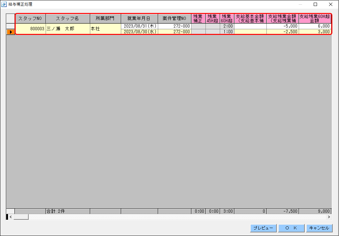Close the 給与補正処理 window
This screenshot has width=341, height=236.
coord(331,4)
